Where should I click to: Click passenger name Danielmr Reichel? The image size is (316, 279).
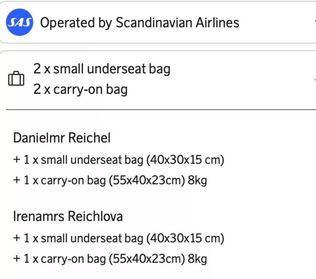tap(62, 138)
